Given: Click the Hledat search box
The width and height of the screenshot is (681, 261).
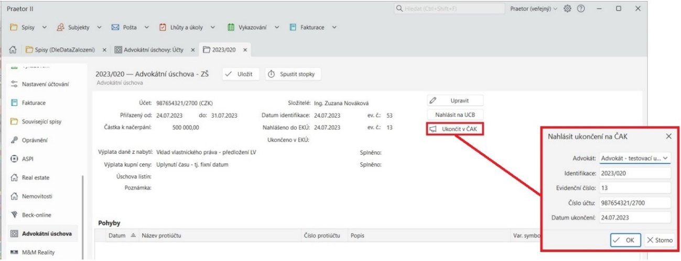Looking at the screenshot, I should coord(448,9).
